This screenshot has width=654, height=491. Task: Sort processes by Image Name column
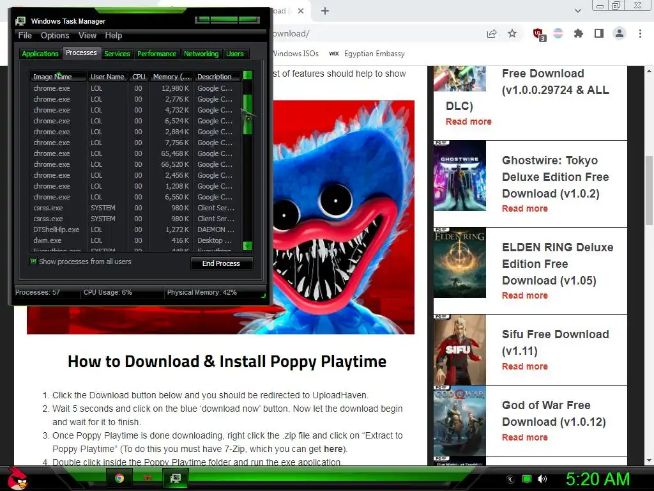pos(58,77)
